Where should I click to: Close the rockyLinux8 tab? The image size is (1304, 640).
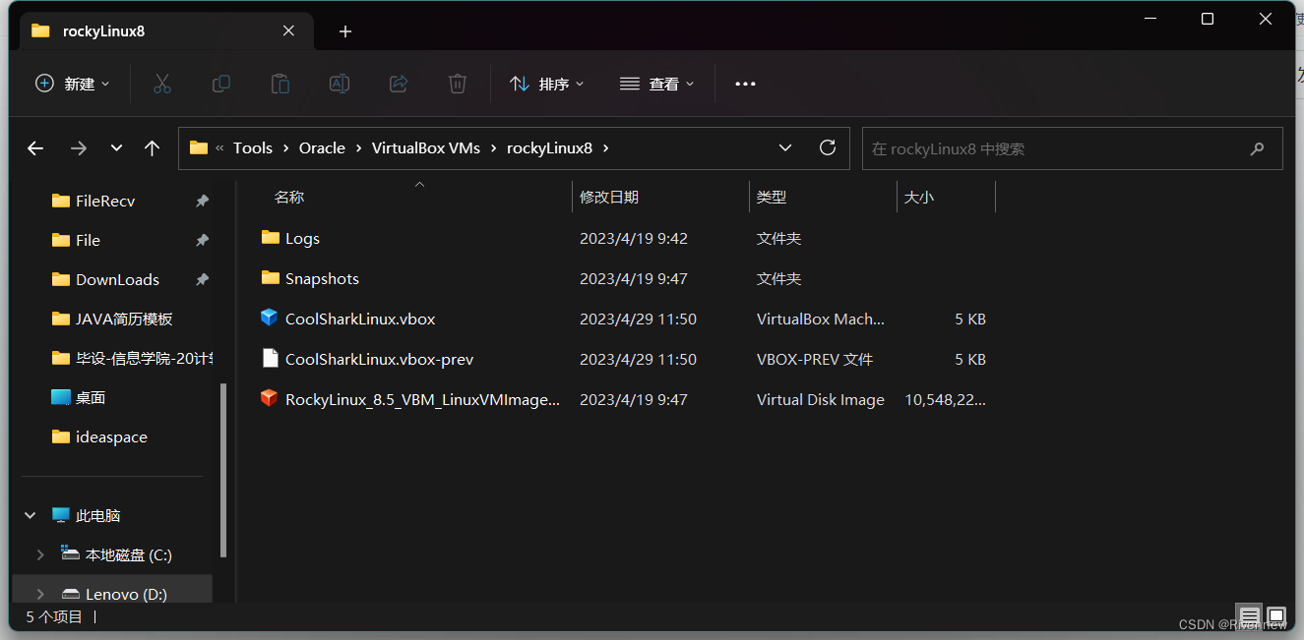pyautogui.click(x=288, y=30)
